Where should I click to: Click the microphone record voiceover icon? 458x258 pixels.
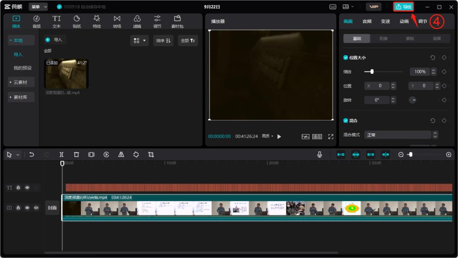320,155
